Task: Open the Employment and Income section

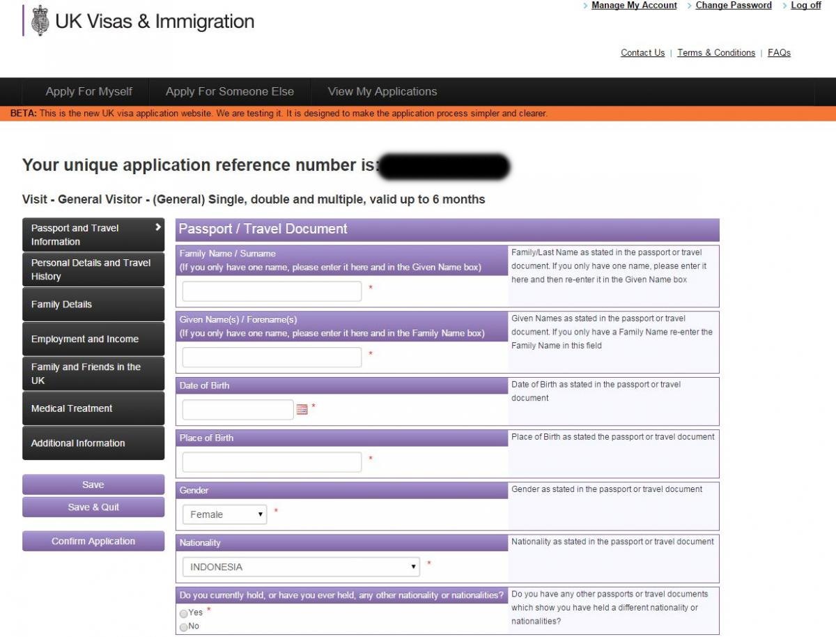Action: click(x=93, y=339)
